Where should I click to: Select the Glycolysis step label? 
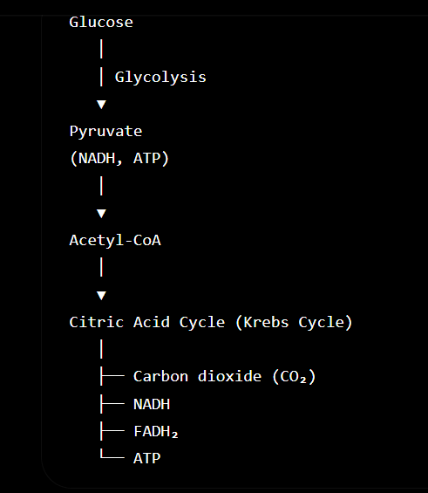coord(160,77)
